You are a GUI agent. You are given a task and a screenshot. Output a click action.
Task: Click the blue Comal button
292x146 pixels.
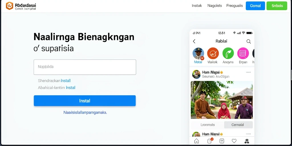255,6
